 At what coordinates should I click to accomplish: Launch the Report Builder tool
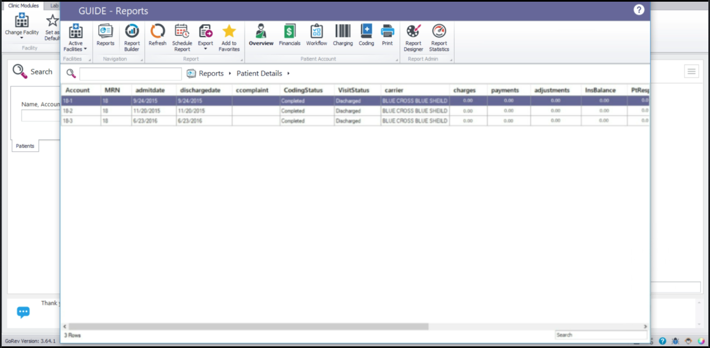(x=132, y=38)
